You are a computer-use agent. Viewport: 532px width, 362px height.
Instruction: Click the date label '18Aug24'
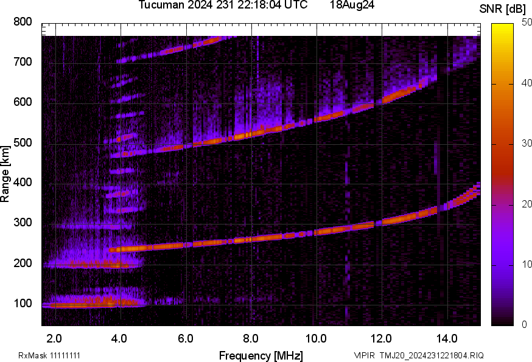352,5
